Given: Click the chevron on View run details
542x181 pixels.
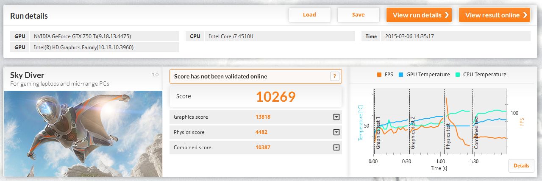Looking at the screenshot, I should (447, 15).
